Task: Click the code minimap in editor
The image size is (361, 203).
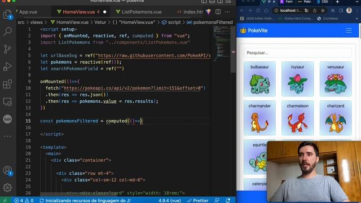Action: pos(222,44)
